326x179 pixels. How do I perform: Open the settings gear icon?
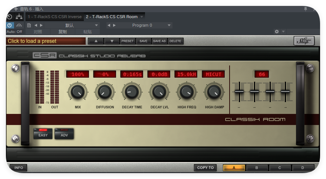click(277, 31)
